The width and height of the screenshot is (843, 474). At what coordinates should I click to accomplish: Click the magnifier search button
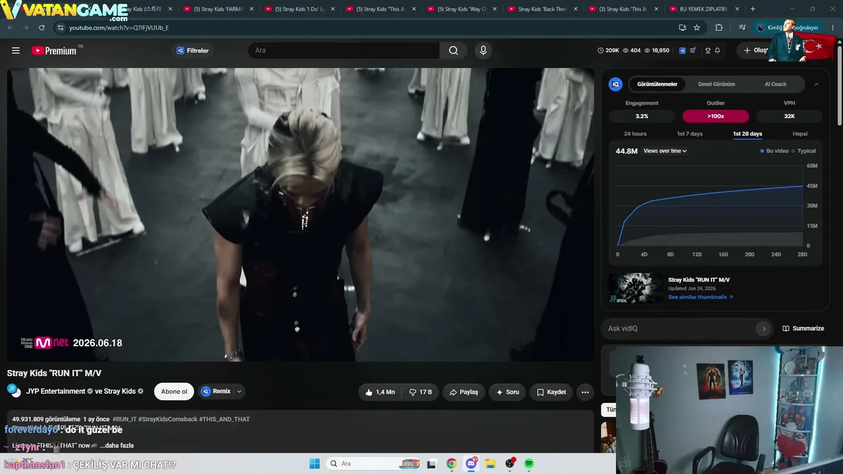tap(453, 51)
